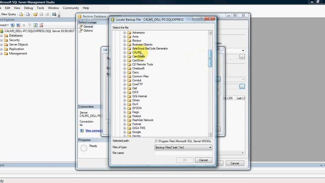325x183 pixels.
Task: Select Server Objects in Object Explorer
Action: (18, 44)
